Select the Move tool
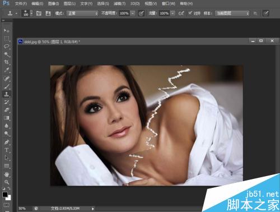The width and height of the screenshot is (280, 212). [7, 30]
